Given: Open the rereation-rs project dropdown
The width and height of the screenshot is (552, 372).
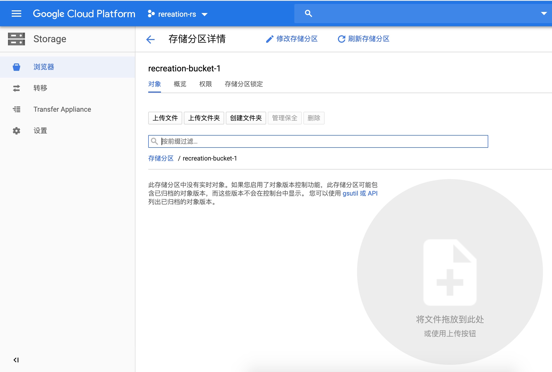Looking at the screenshot, I should [x=177, y=14].
